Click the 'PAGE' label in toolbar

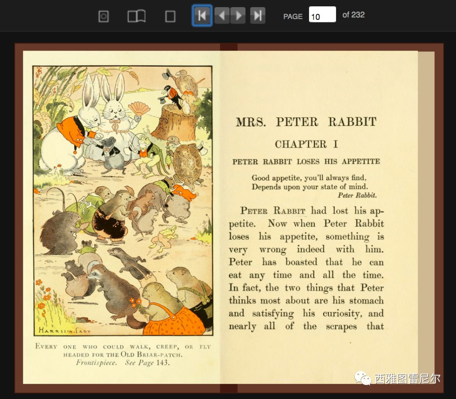[293, 16]
